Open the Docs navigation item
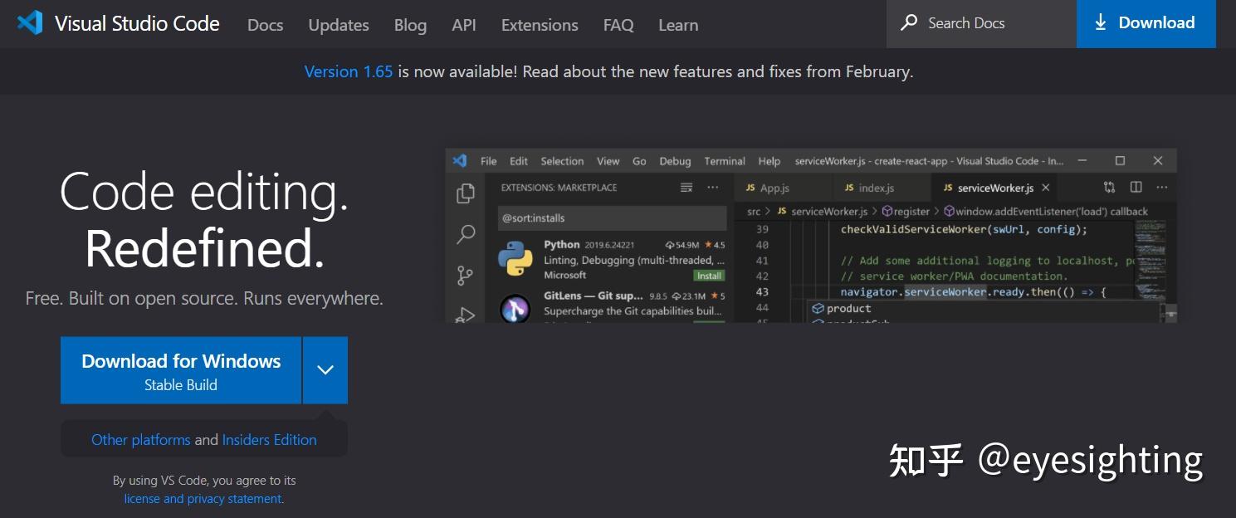This screenshot has width=1236, height=518. tap(266, 25)
